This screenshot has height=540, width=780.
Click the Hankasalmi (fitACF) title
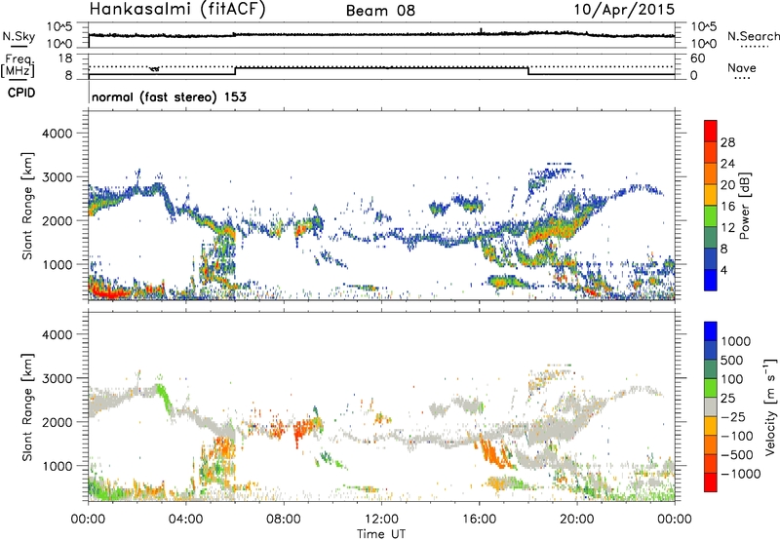coord(177,9)
